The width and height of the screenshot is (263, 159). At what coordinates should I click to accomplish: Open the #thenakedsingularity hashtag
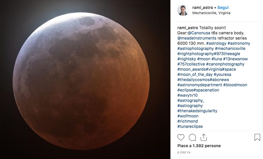197,111
